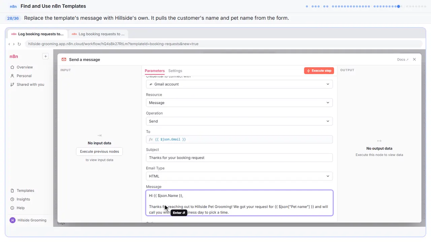The image size is (431, 242).
Task: Click inside the Message text area
Action: point(239,203)
